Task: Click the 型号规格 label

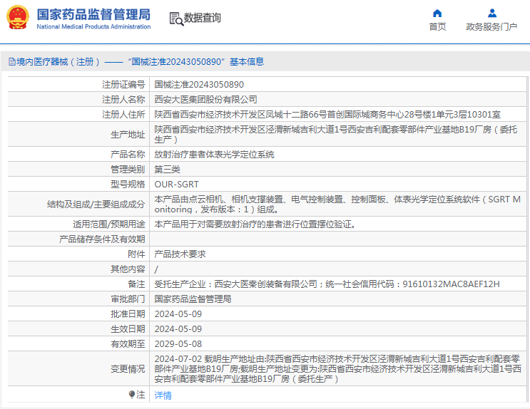Action: tap(128, 185)
